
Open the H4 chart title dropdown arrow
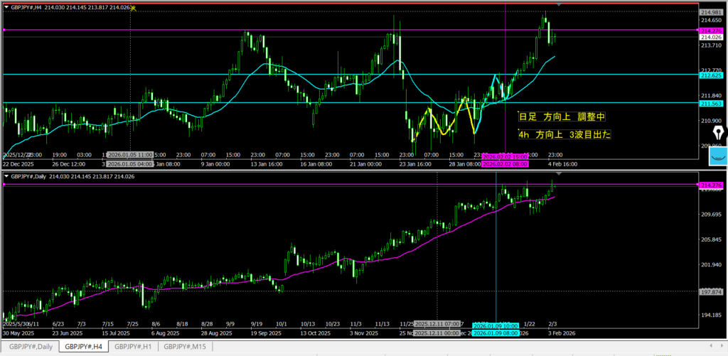coord(6,7)
